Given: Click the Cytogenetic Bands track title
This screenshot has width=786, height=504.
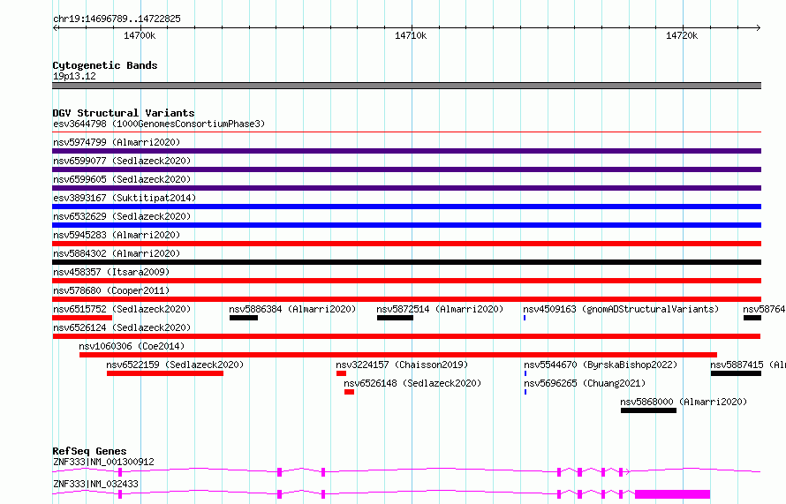Looking at the screenshot, I should pos(105,65).
